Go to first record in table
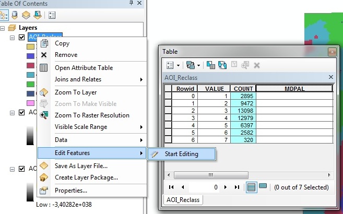 [x=171, y=187]
